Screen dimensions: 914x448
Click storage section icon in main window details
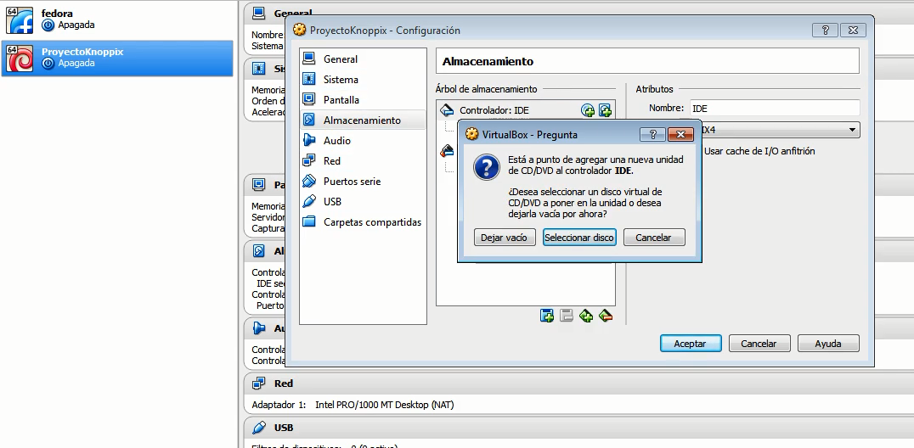click(x=259, y=251)
